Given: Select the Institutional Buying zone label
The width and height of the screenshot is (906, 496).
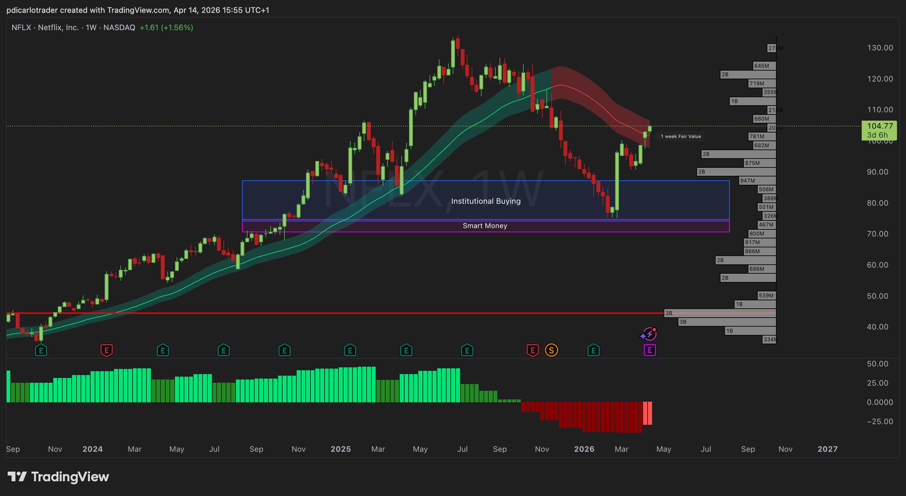Looking at the screenshot, I should (486, 201).
